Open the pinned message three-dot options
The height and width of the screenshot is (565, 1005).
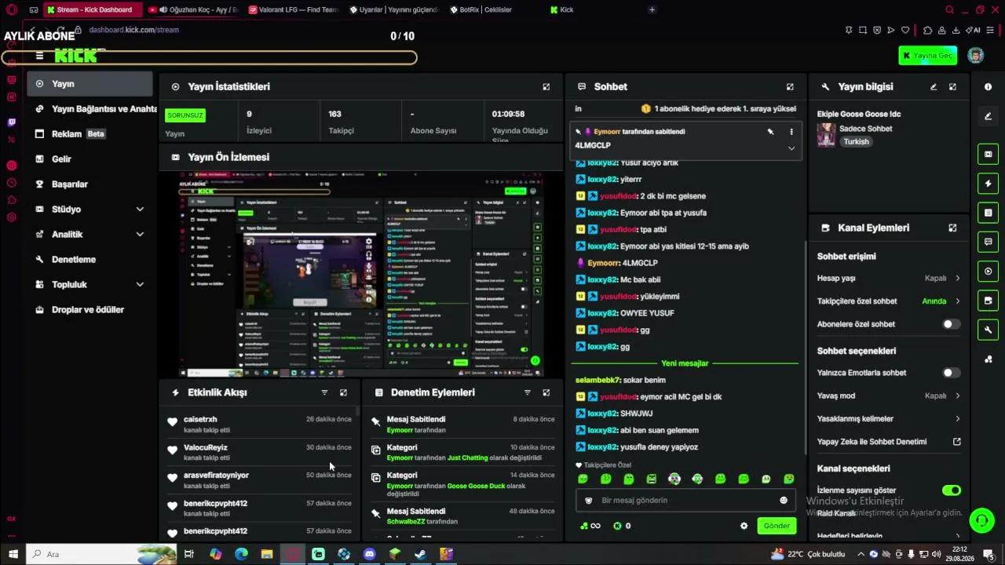(791, 132)
